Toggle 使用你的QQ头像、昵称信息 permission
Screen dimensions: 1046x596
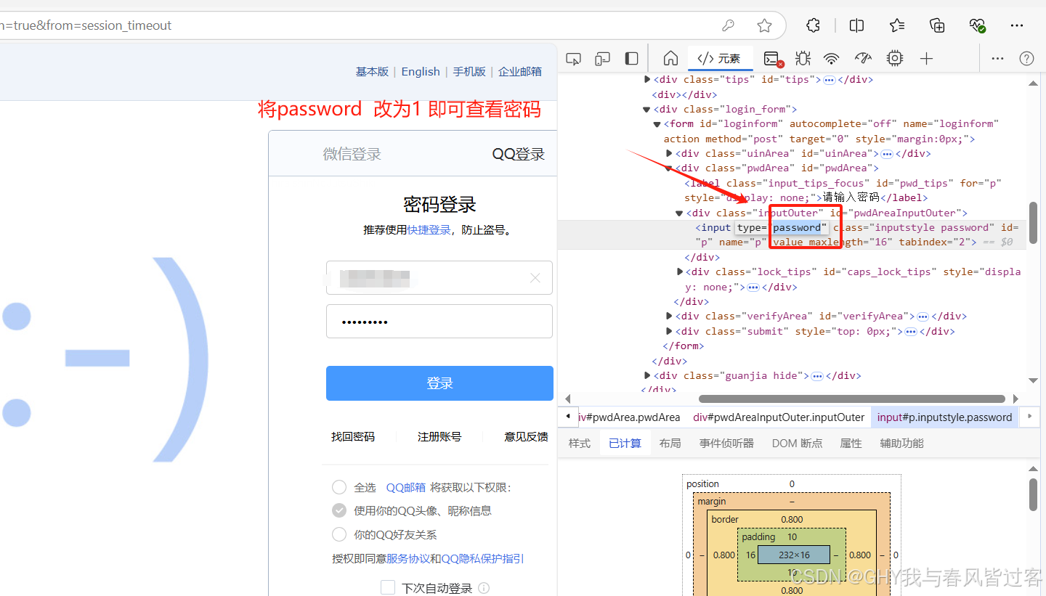pyautogui.click(x=339, y=510)
